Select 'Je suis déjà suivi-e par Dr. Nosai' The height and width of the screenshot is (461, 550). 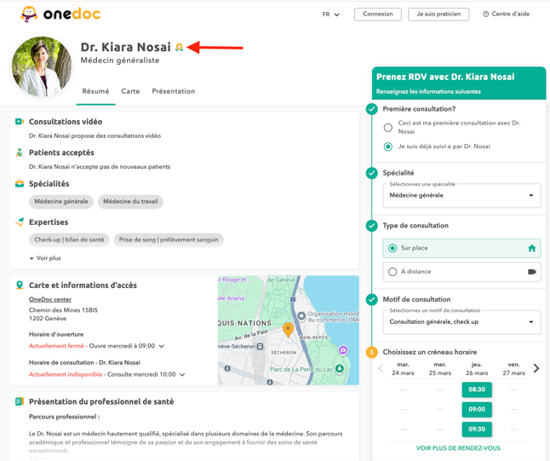coord(388,147)
